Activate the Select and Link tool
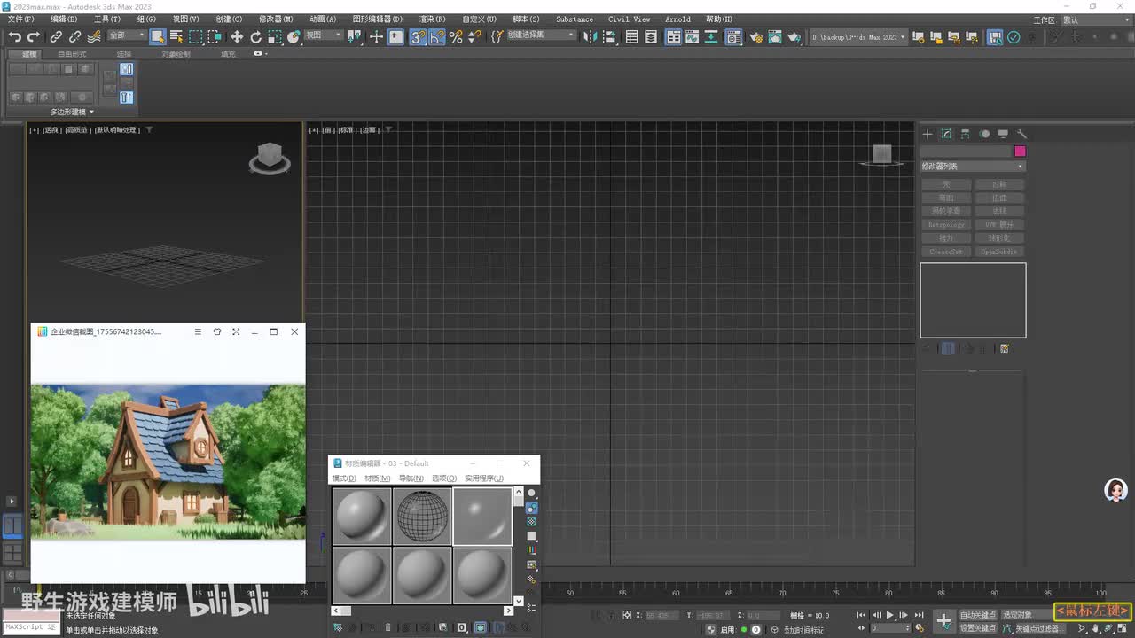 coord(56,36)
